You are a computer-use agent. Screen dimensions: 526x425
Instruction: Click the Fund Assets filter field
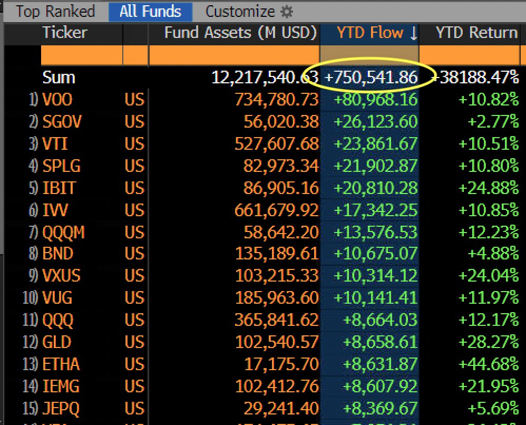(234, 55)
